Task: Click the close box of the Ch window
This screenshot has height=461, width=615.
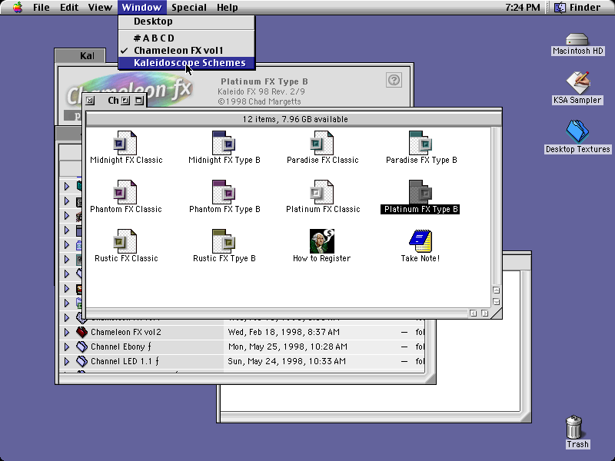Action: 90,101
